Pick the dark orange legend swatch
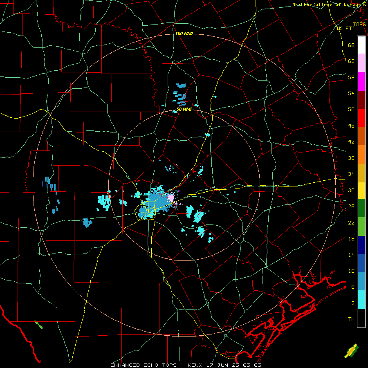368x368 pixels. pos(361,136)
